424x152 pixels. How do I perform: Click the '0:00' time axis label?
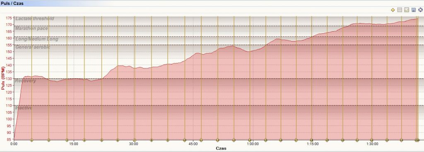pyautogui.click(x=14, y=144)
